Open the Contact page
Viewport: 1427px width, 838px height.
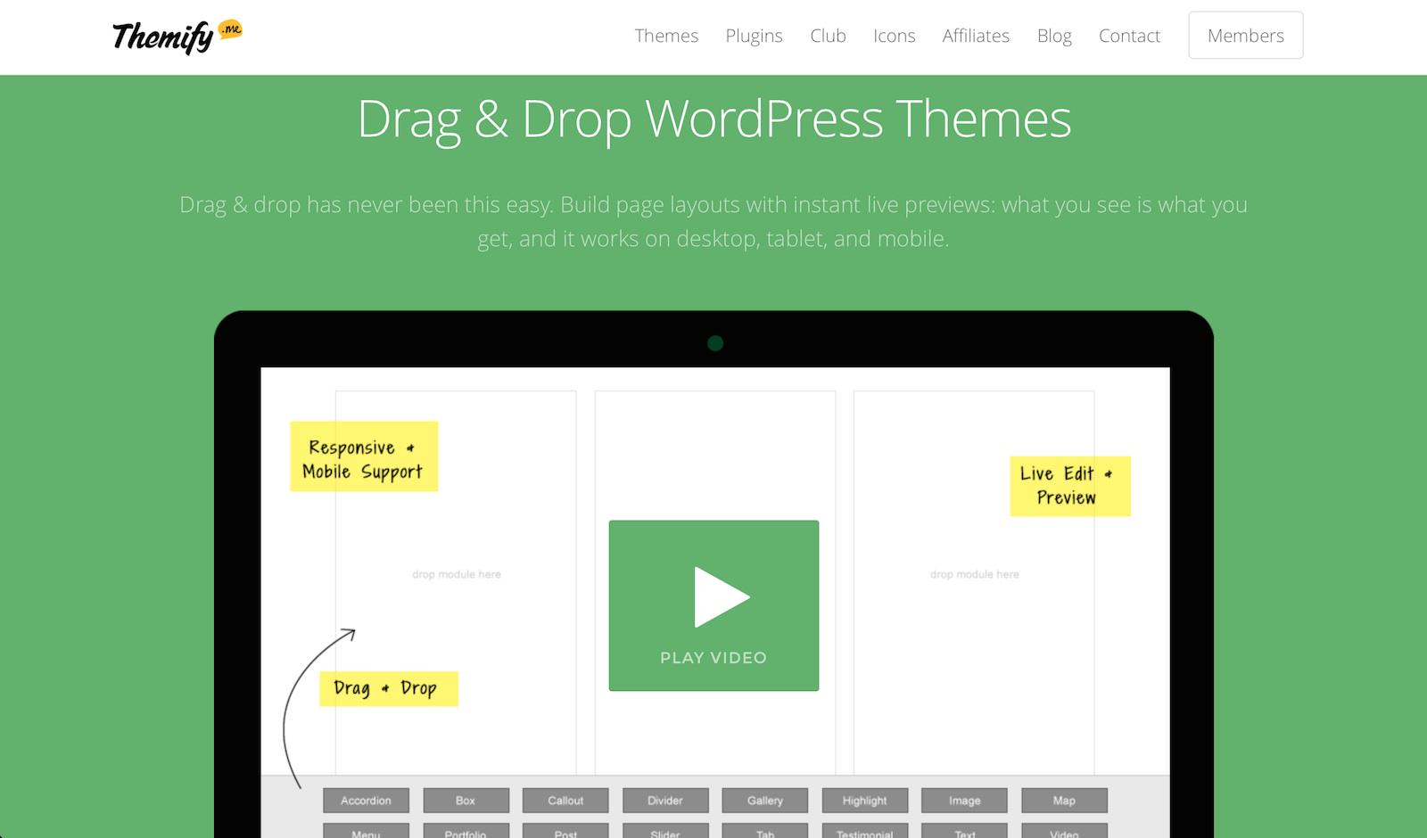click(1129, 36)
